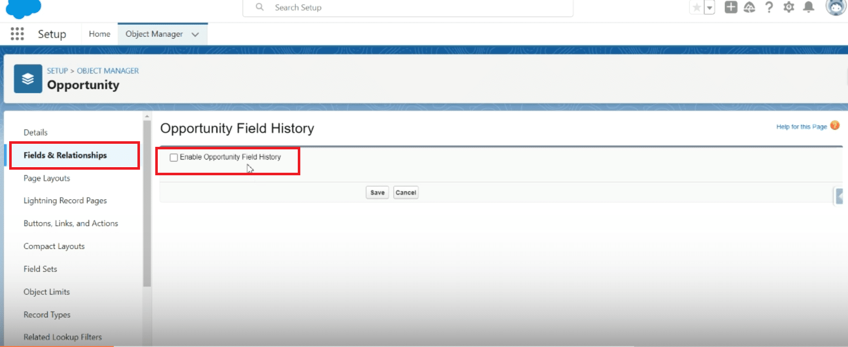Open Details in the sidebar
The height and width of the screenshot is (347, 848).
(36, 133)
